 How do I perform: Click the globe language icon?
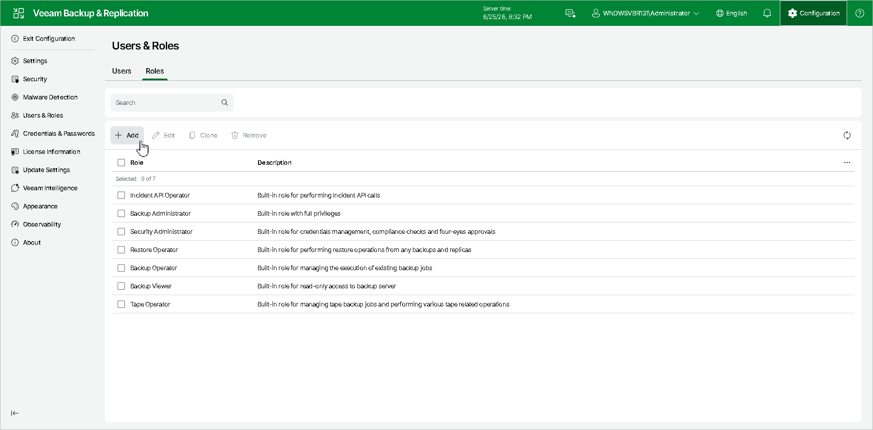tap(720, 13)
